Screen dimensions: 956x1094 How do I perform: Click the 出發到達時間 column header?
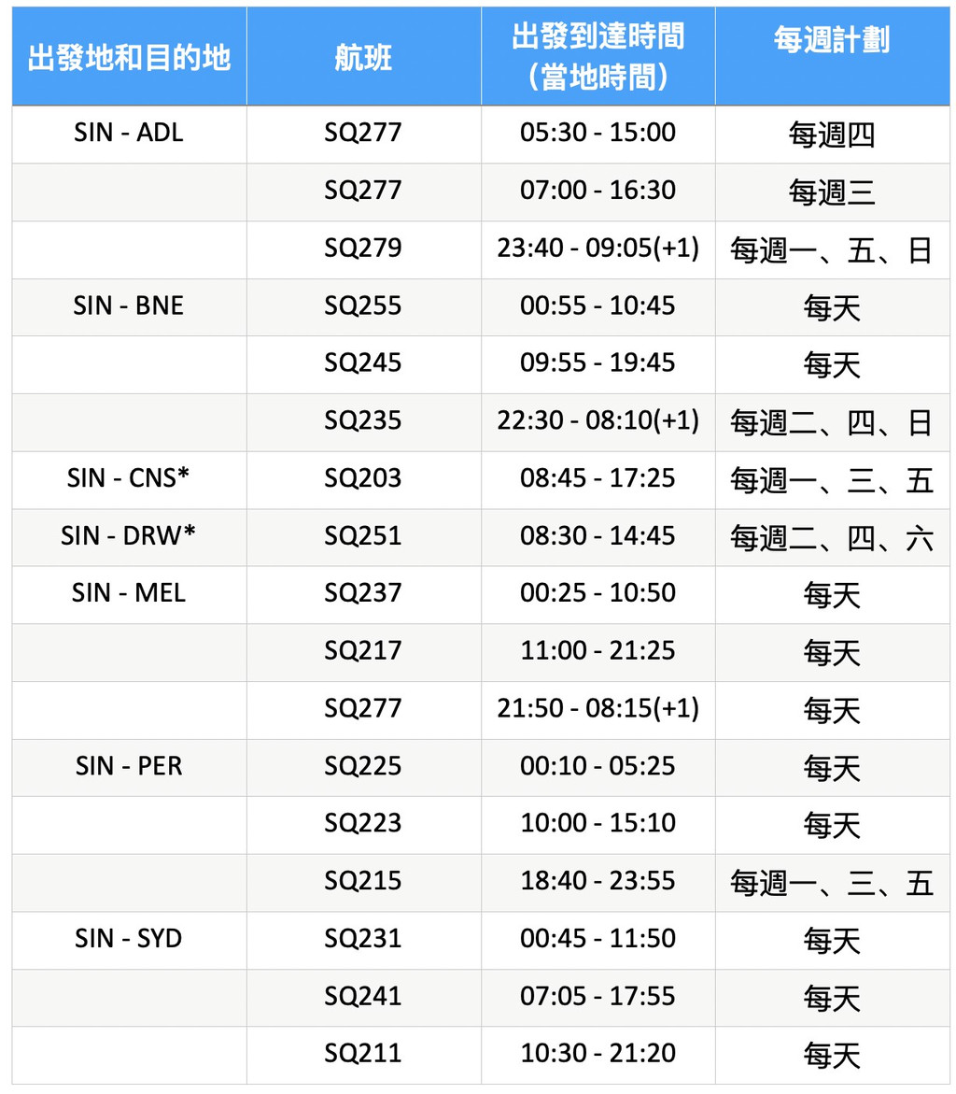(597, 57)
